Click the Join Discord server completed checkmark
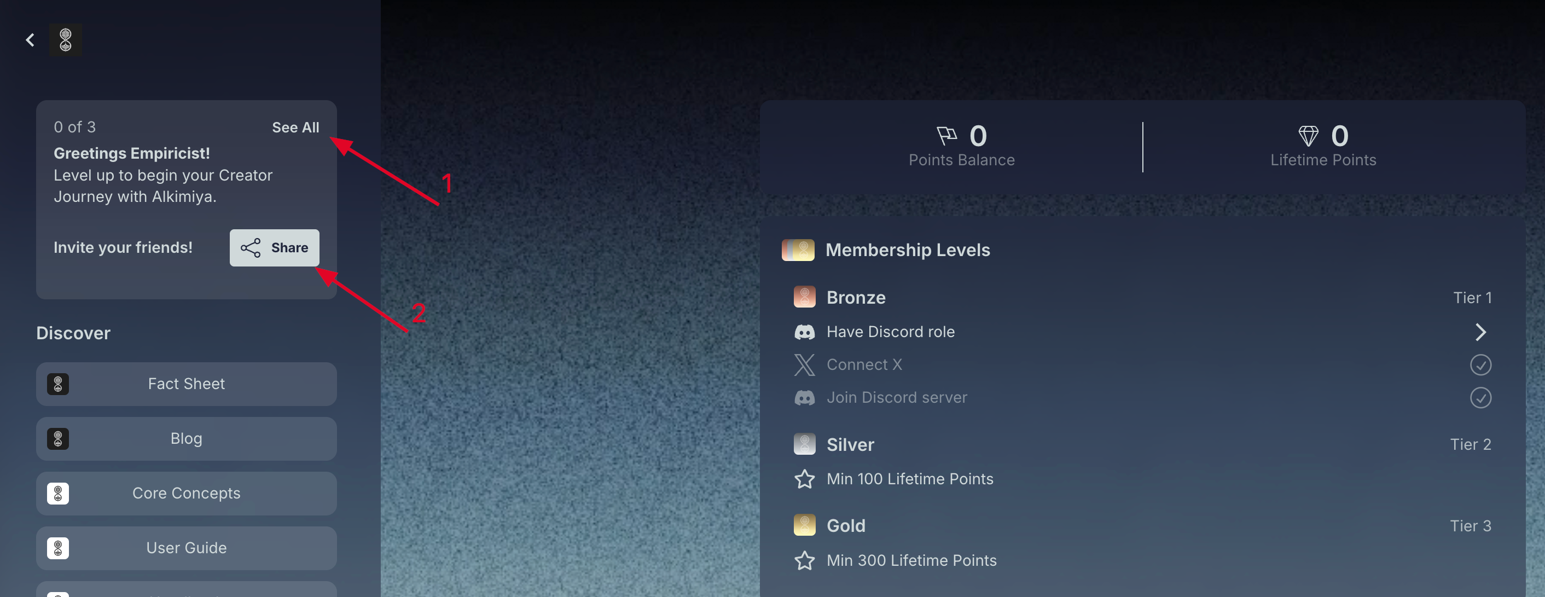The width and height of the screenshot is (1545, 597). pos(1480,398)
